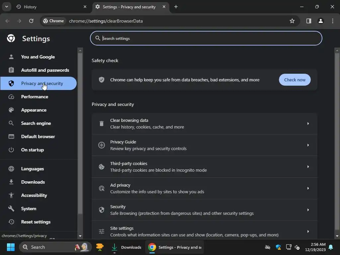Open Default browser settings
Screen dimensions: 340x255
pyautogui.click(x=38, y=136)
